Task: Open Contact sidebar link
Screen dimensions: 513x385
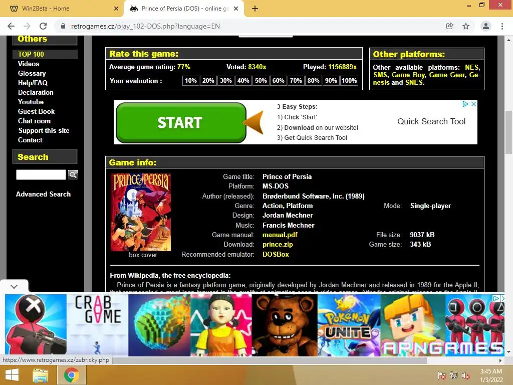Action: 30,140
